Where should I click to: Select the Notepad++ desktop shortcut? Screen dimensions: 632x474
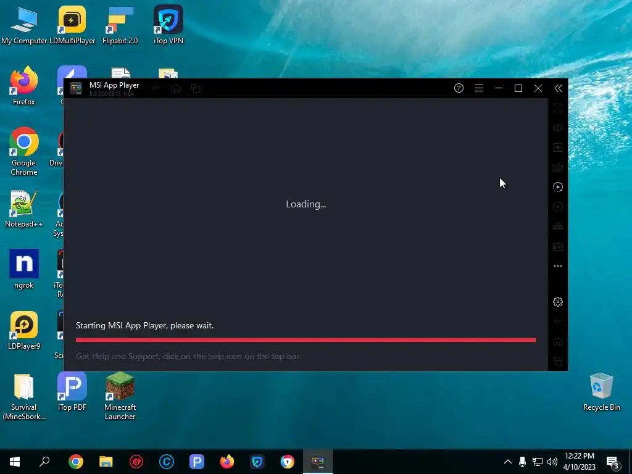(x=24, y=209)
